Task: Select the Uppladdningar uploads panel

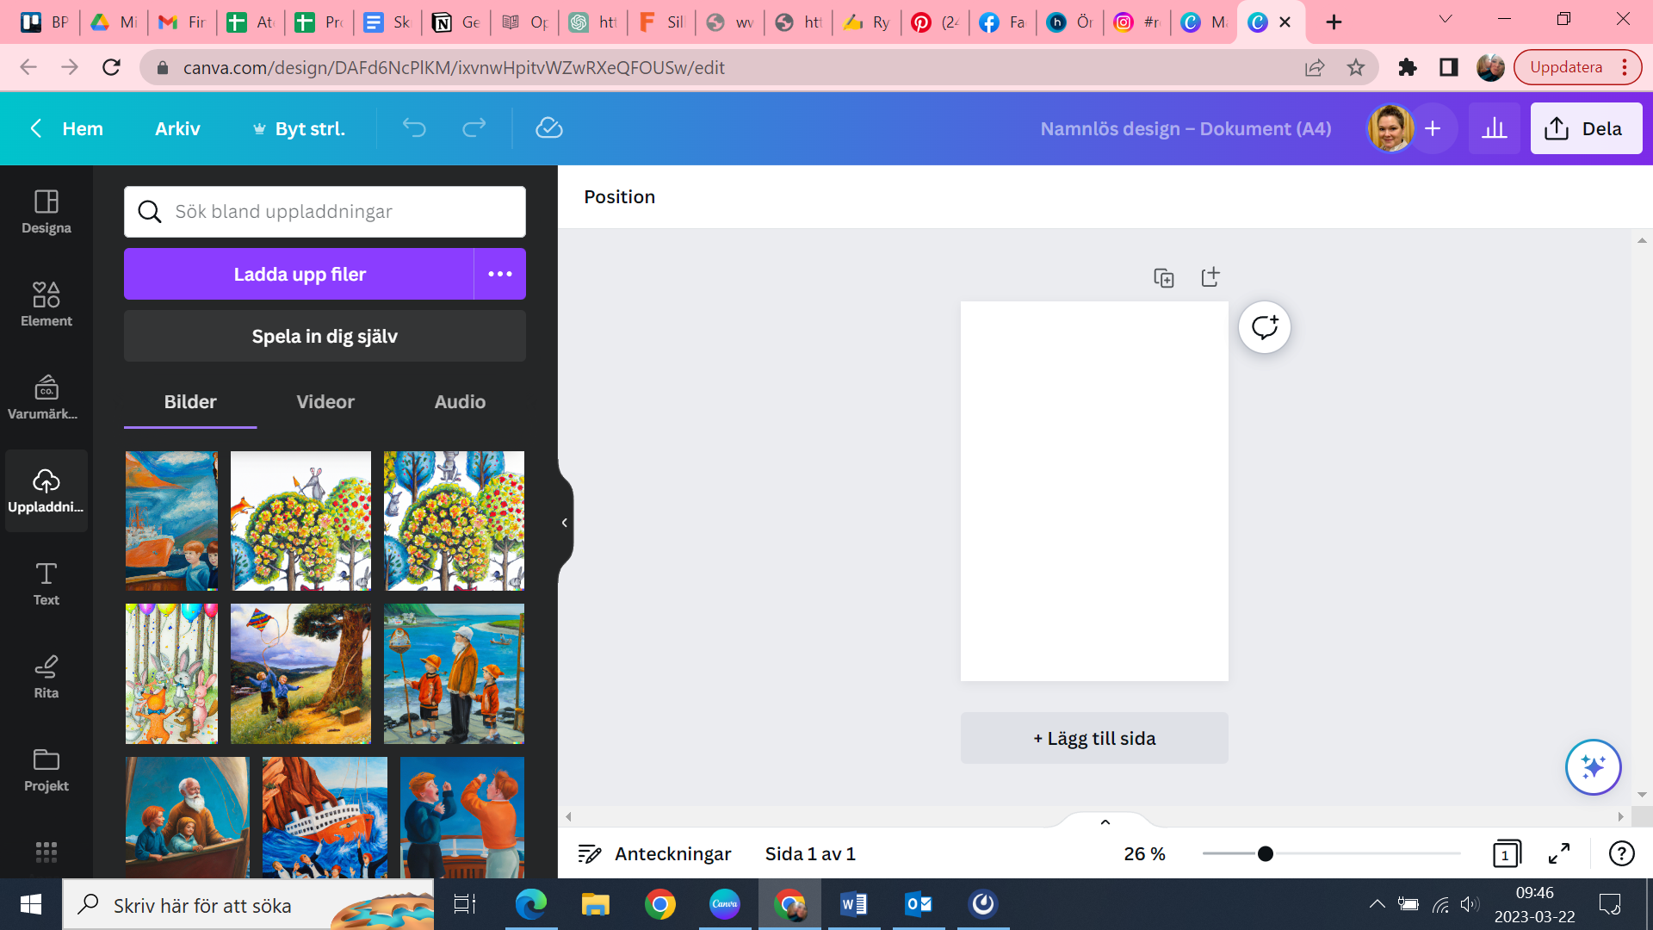Action: 46,491
